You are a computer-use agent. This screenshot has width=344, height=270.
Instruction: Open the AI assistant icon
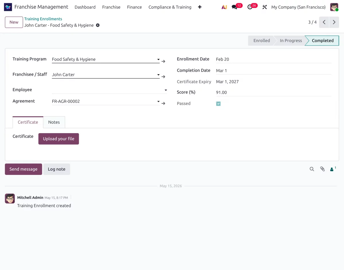(224, 7)
